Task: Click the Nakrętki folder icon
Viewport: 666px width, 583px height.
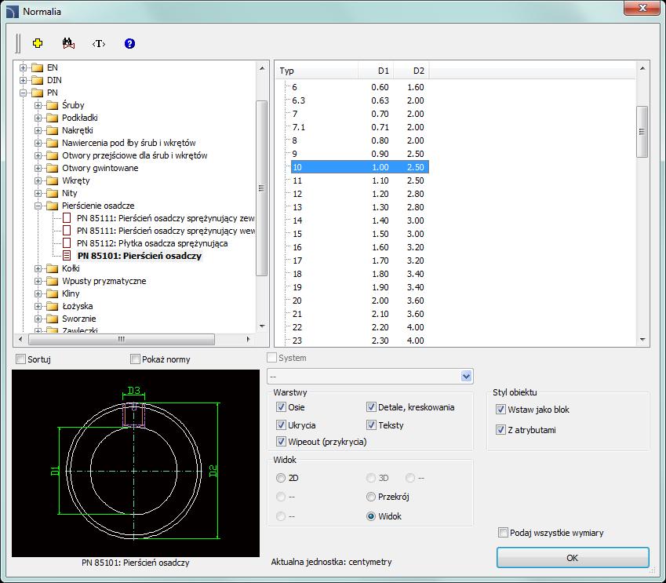Action: click(53, 130)
